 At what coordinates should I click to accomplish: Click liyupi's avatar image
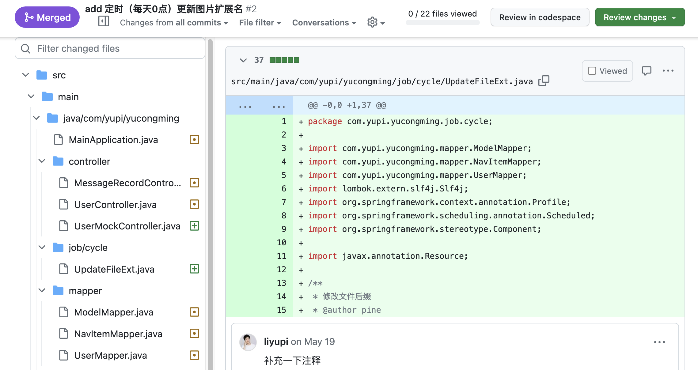248,342
